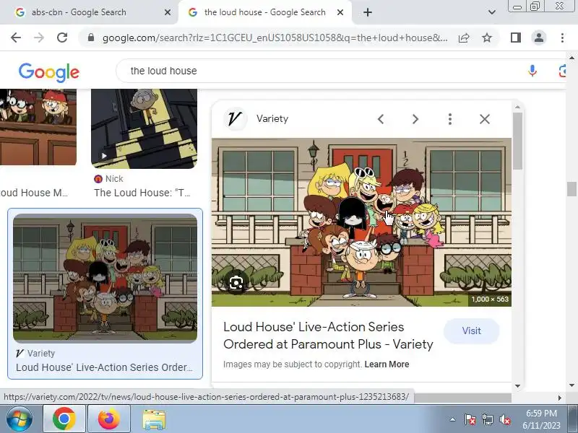Show next image in preview panel
This screenshot has width=578, height=433.
tap(415, 119)
